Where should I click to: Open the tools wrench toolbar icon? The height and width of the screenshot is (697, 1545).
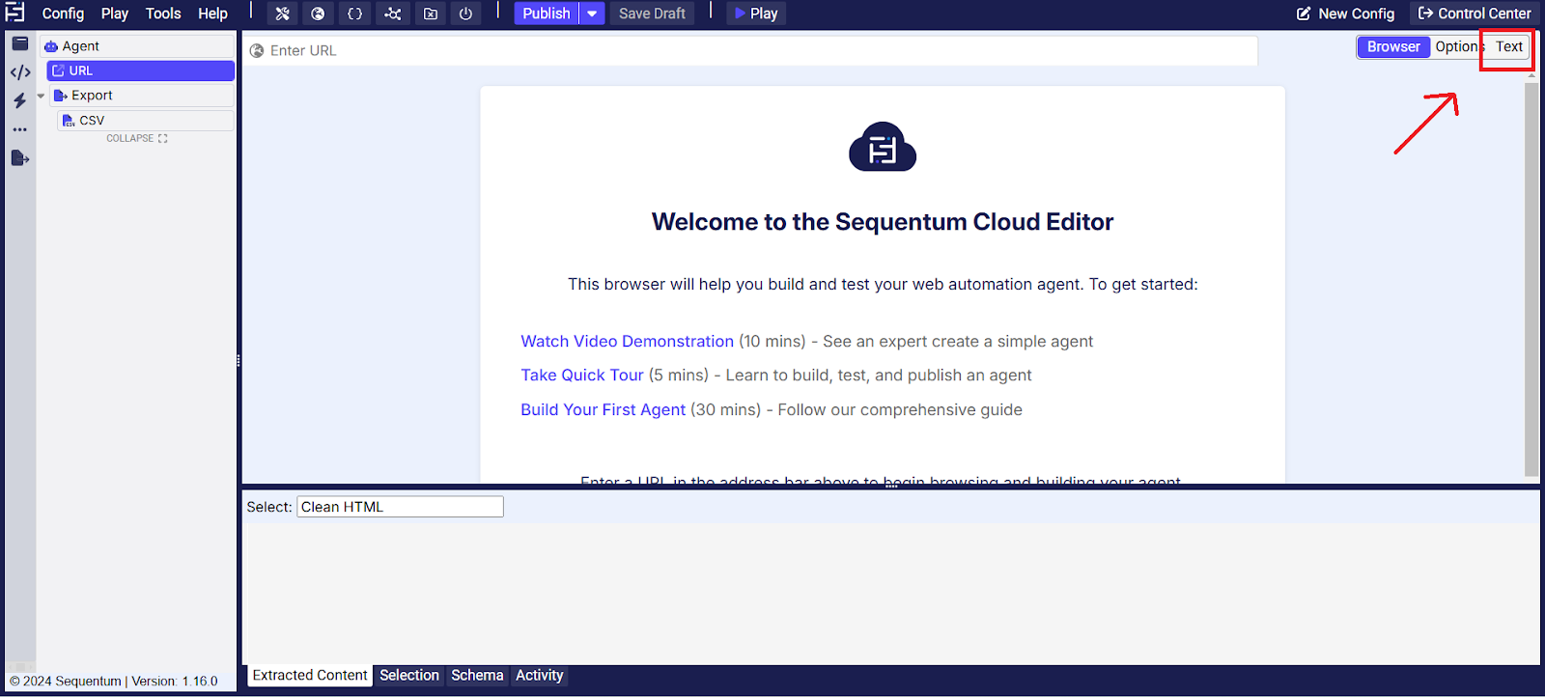(282, 14)
